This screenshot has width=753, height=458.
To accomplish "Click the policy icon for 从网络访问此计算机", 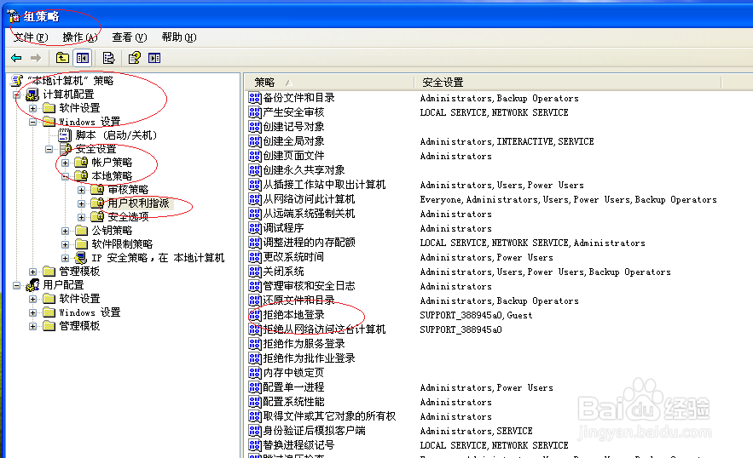I will 254,199.
